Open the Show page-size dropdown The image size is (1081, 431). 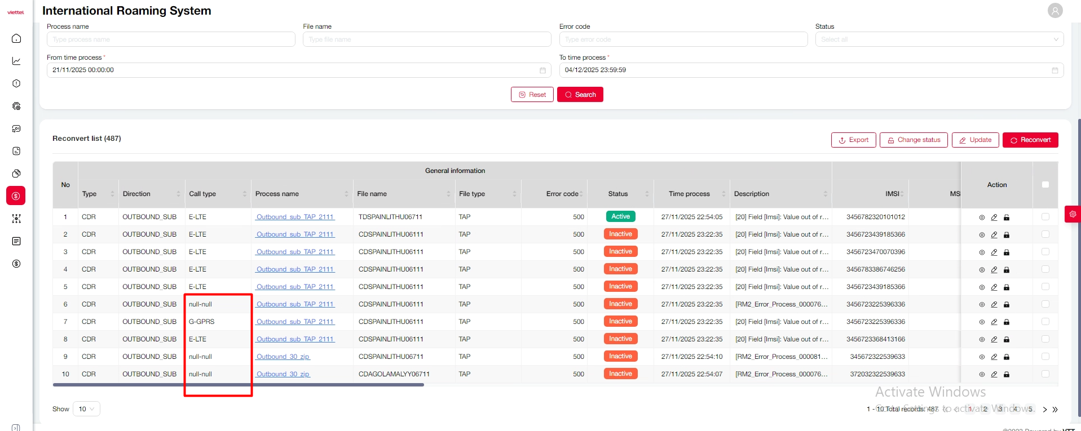point(86,409)
